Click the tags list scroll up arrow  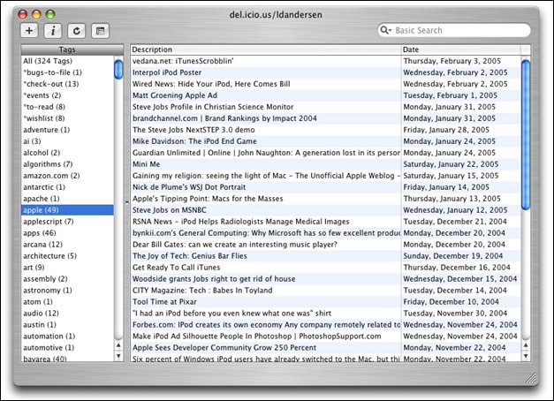[118, 345]
